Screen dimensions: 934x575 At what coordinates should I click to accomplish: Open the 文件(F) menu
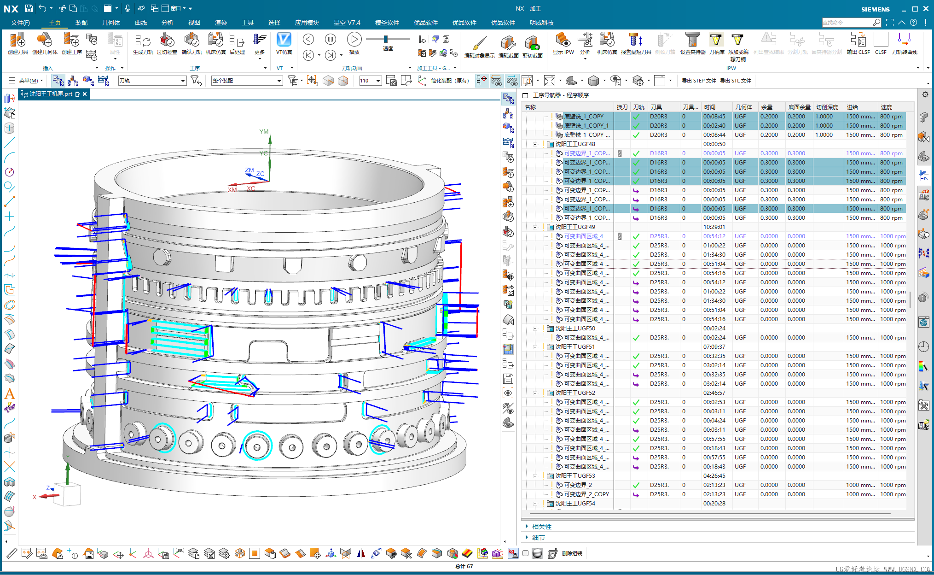pyautogui.click(x=20, y=23)
